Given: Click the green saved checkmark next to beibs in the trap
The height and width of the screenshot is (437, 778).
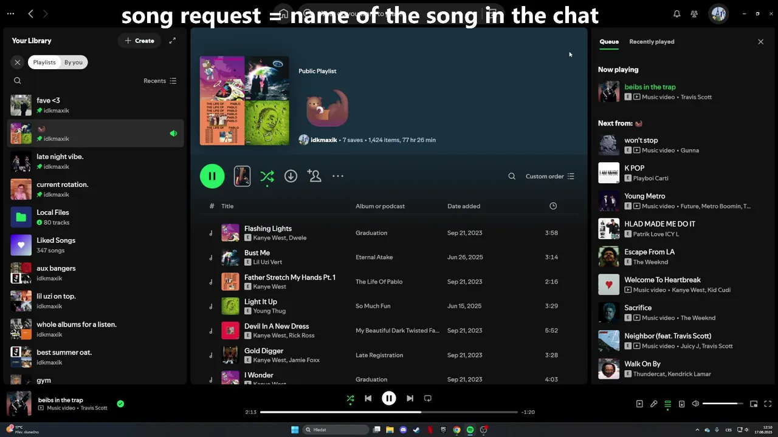Looking at the screenshot, I should [120, 404].
